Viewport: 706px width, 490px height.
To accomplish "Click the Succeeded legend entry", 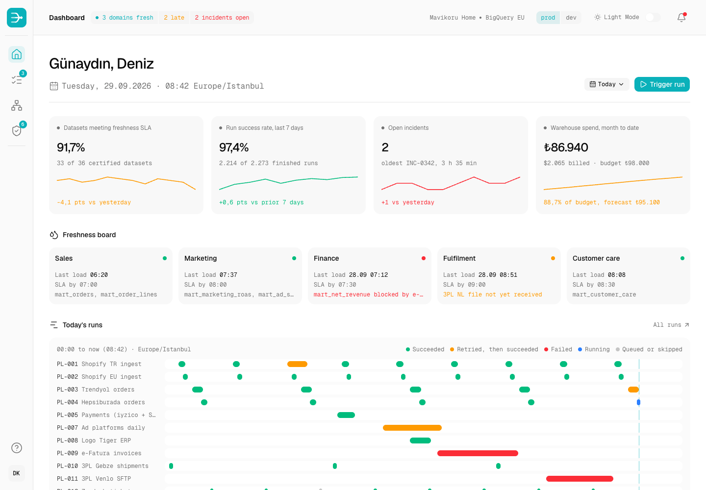I will pos(425,349).
